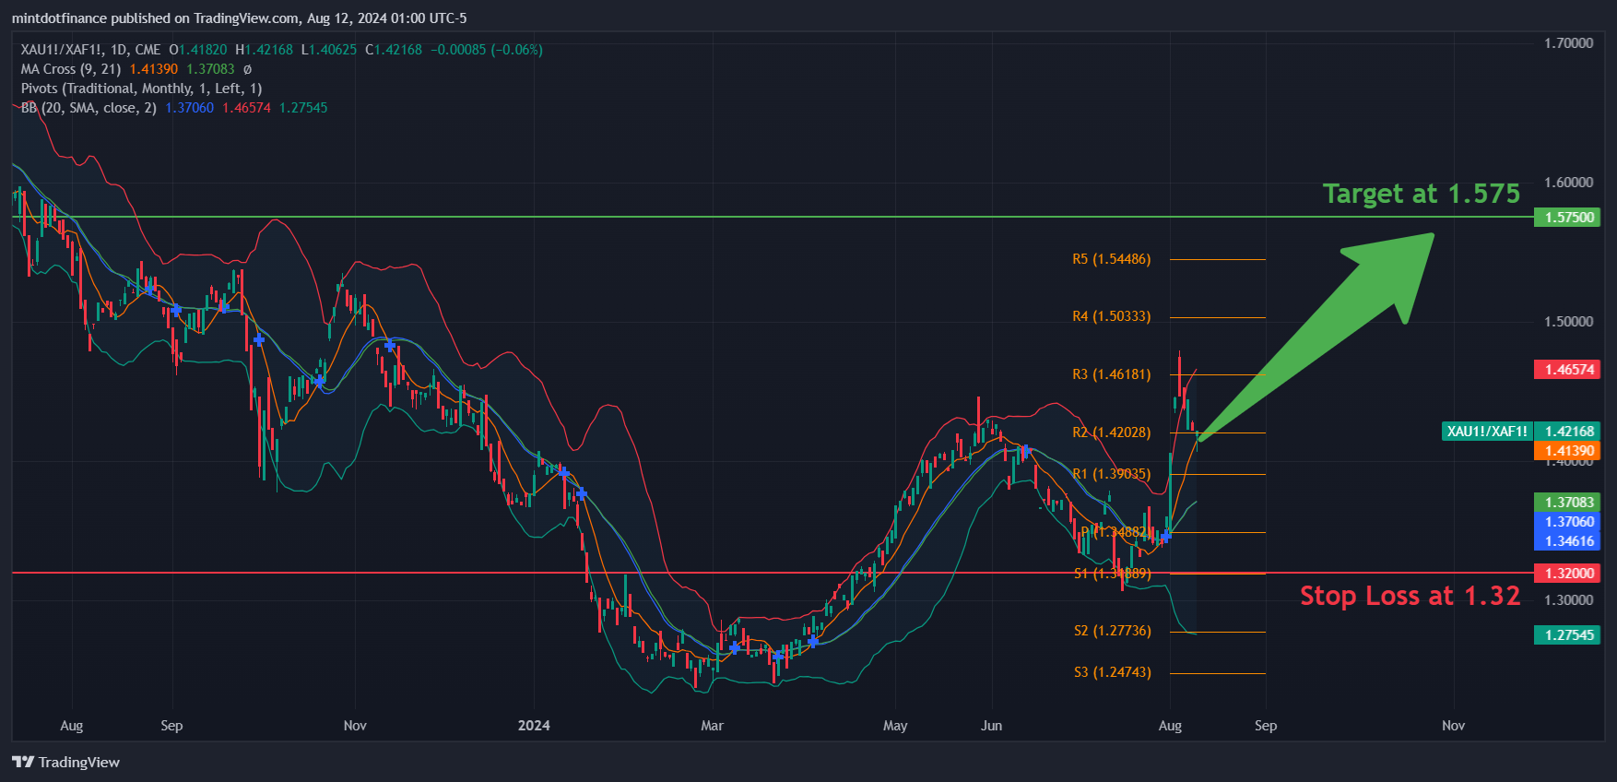Image resolution: width=1617 pixels, height=782 pixels.
Task: Click the Mar label on the time axis
Action: pyautogui.click(x=712, y=726)
